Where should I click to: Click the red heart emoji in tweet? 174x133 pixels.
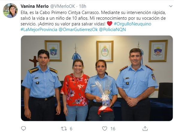[x=110, y=24]
